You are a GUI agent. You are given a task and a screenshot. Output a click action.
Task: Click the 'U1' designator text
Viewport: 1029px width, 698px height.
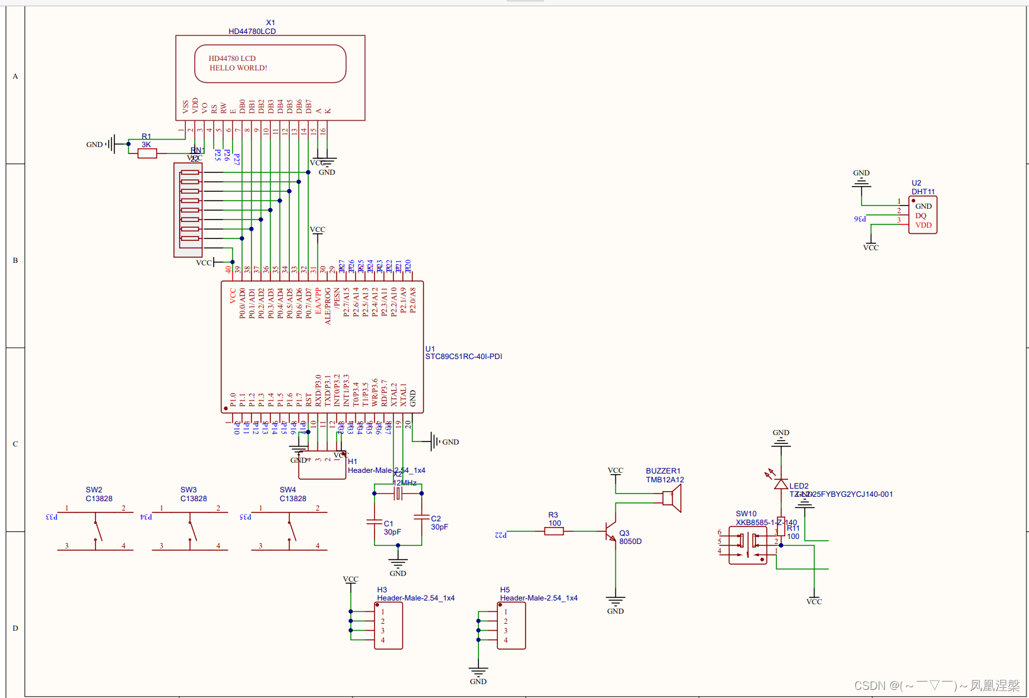pos(430,349)
